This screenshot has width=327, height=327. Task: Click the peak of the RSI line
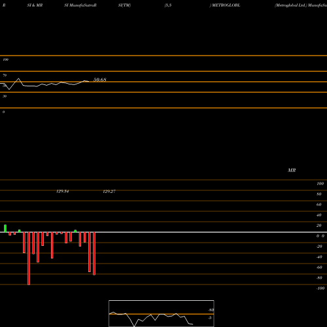click(x=18, y=78)
